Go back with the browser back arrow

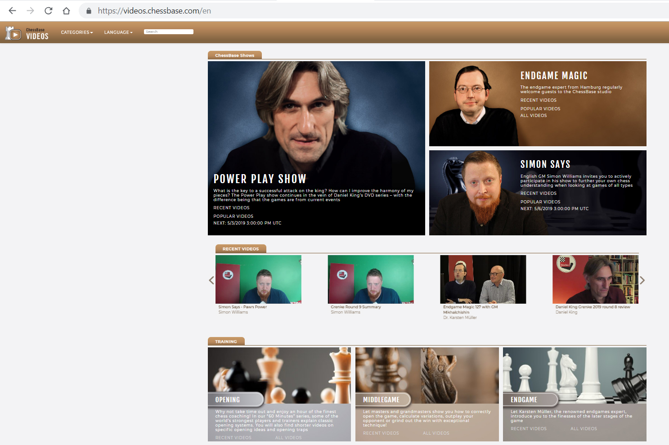pyautogui.click(x=13, y=11)
